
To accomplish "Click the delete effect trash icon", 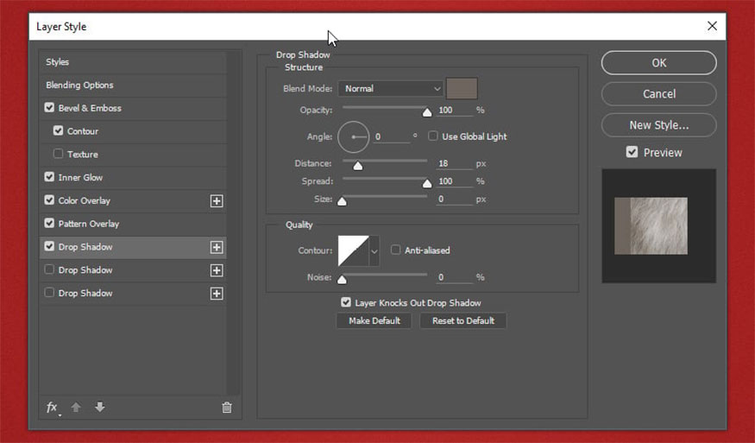I will tap(227, 408).
